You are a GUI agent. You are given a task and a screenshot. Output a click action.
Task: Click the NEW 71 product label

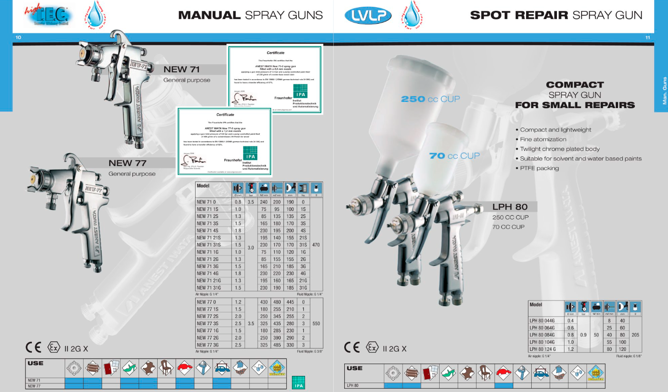182,70
